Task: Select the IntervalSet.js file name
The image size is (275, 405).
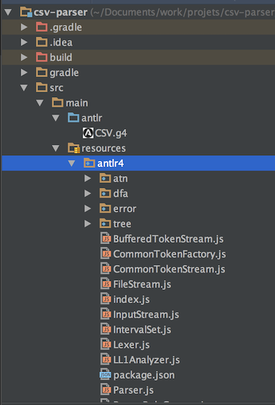Action: click(142, 330)
